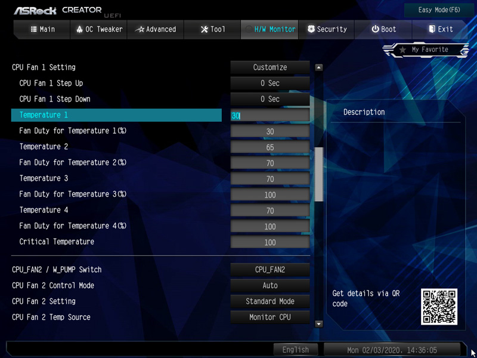Screen dimensions: 477x358
Task: Select the Temperature 3 label
Action: click(44, 178)
